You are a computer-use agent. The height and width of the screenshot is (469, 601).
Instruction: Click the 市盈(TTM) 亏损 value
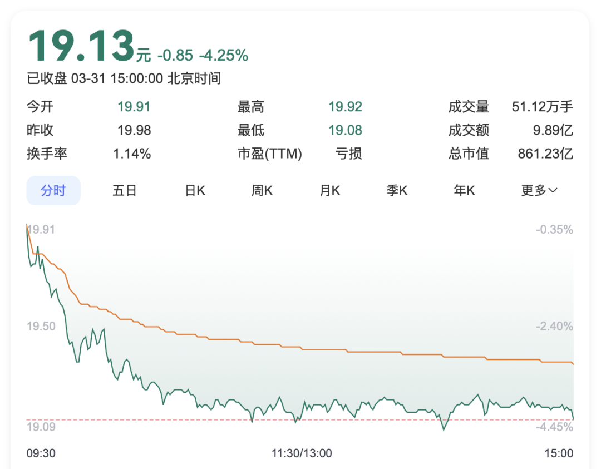click(349, 154)
